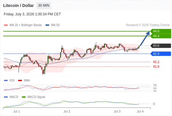Click the RSI 70 level label

click(155, 85)
